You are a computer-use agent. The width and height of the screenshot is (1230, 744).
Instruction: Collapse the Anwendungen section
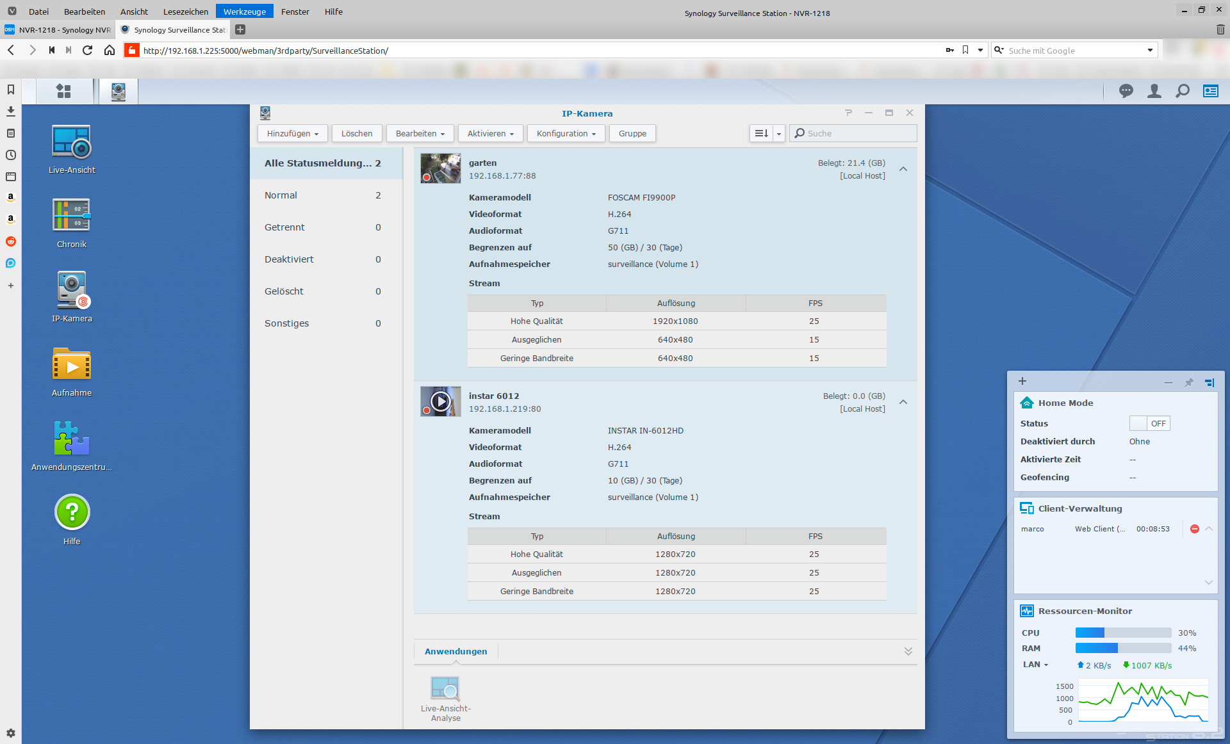[x=908, y=651]
